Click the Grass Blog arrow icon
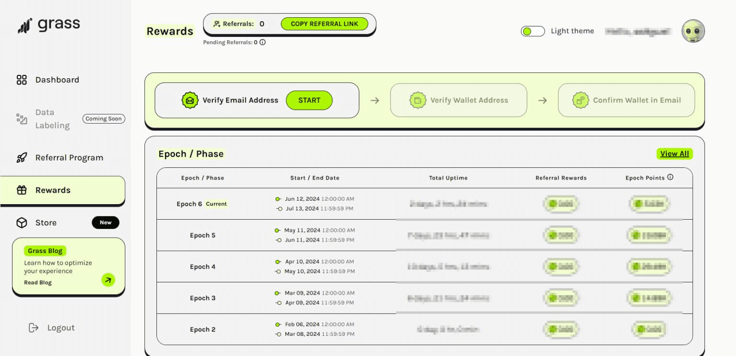The height and width of the screenshot is (356, 736). pyautogui.click(x=108, y=280)
